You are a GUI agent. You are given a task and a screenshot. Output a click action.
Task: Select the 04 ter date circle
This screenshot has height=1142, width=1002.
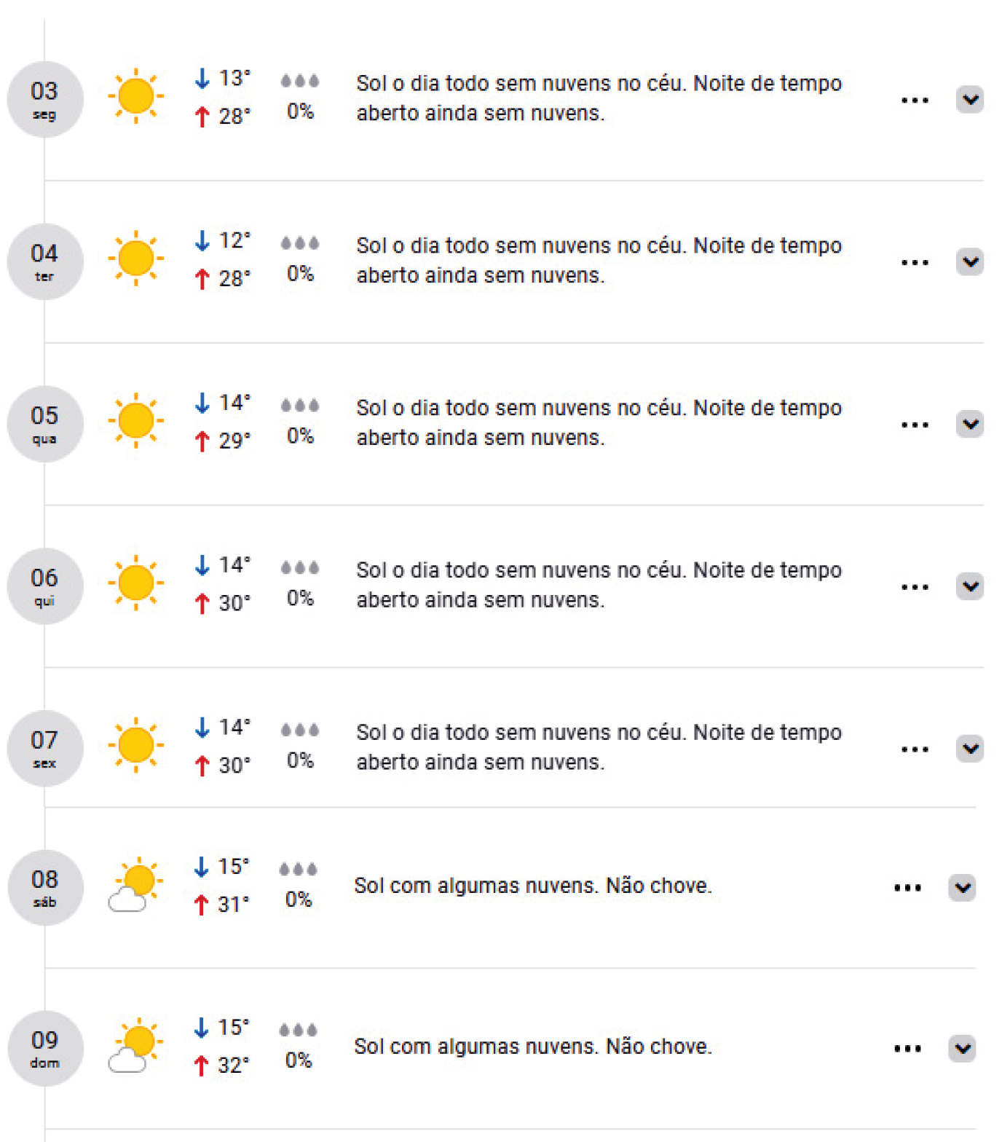[44, 262]
